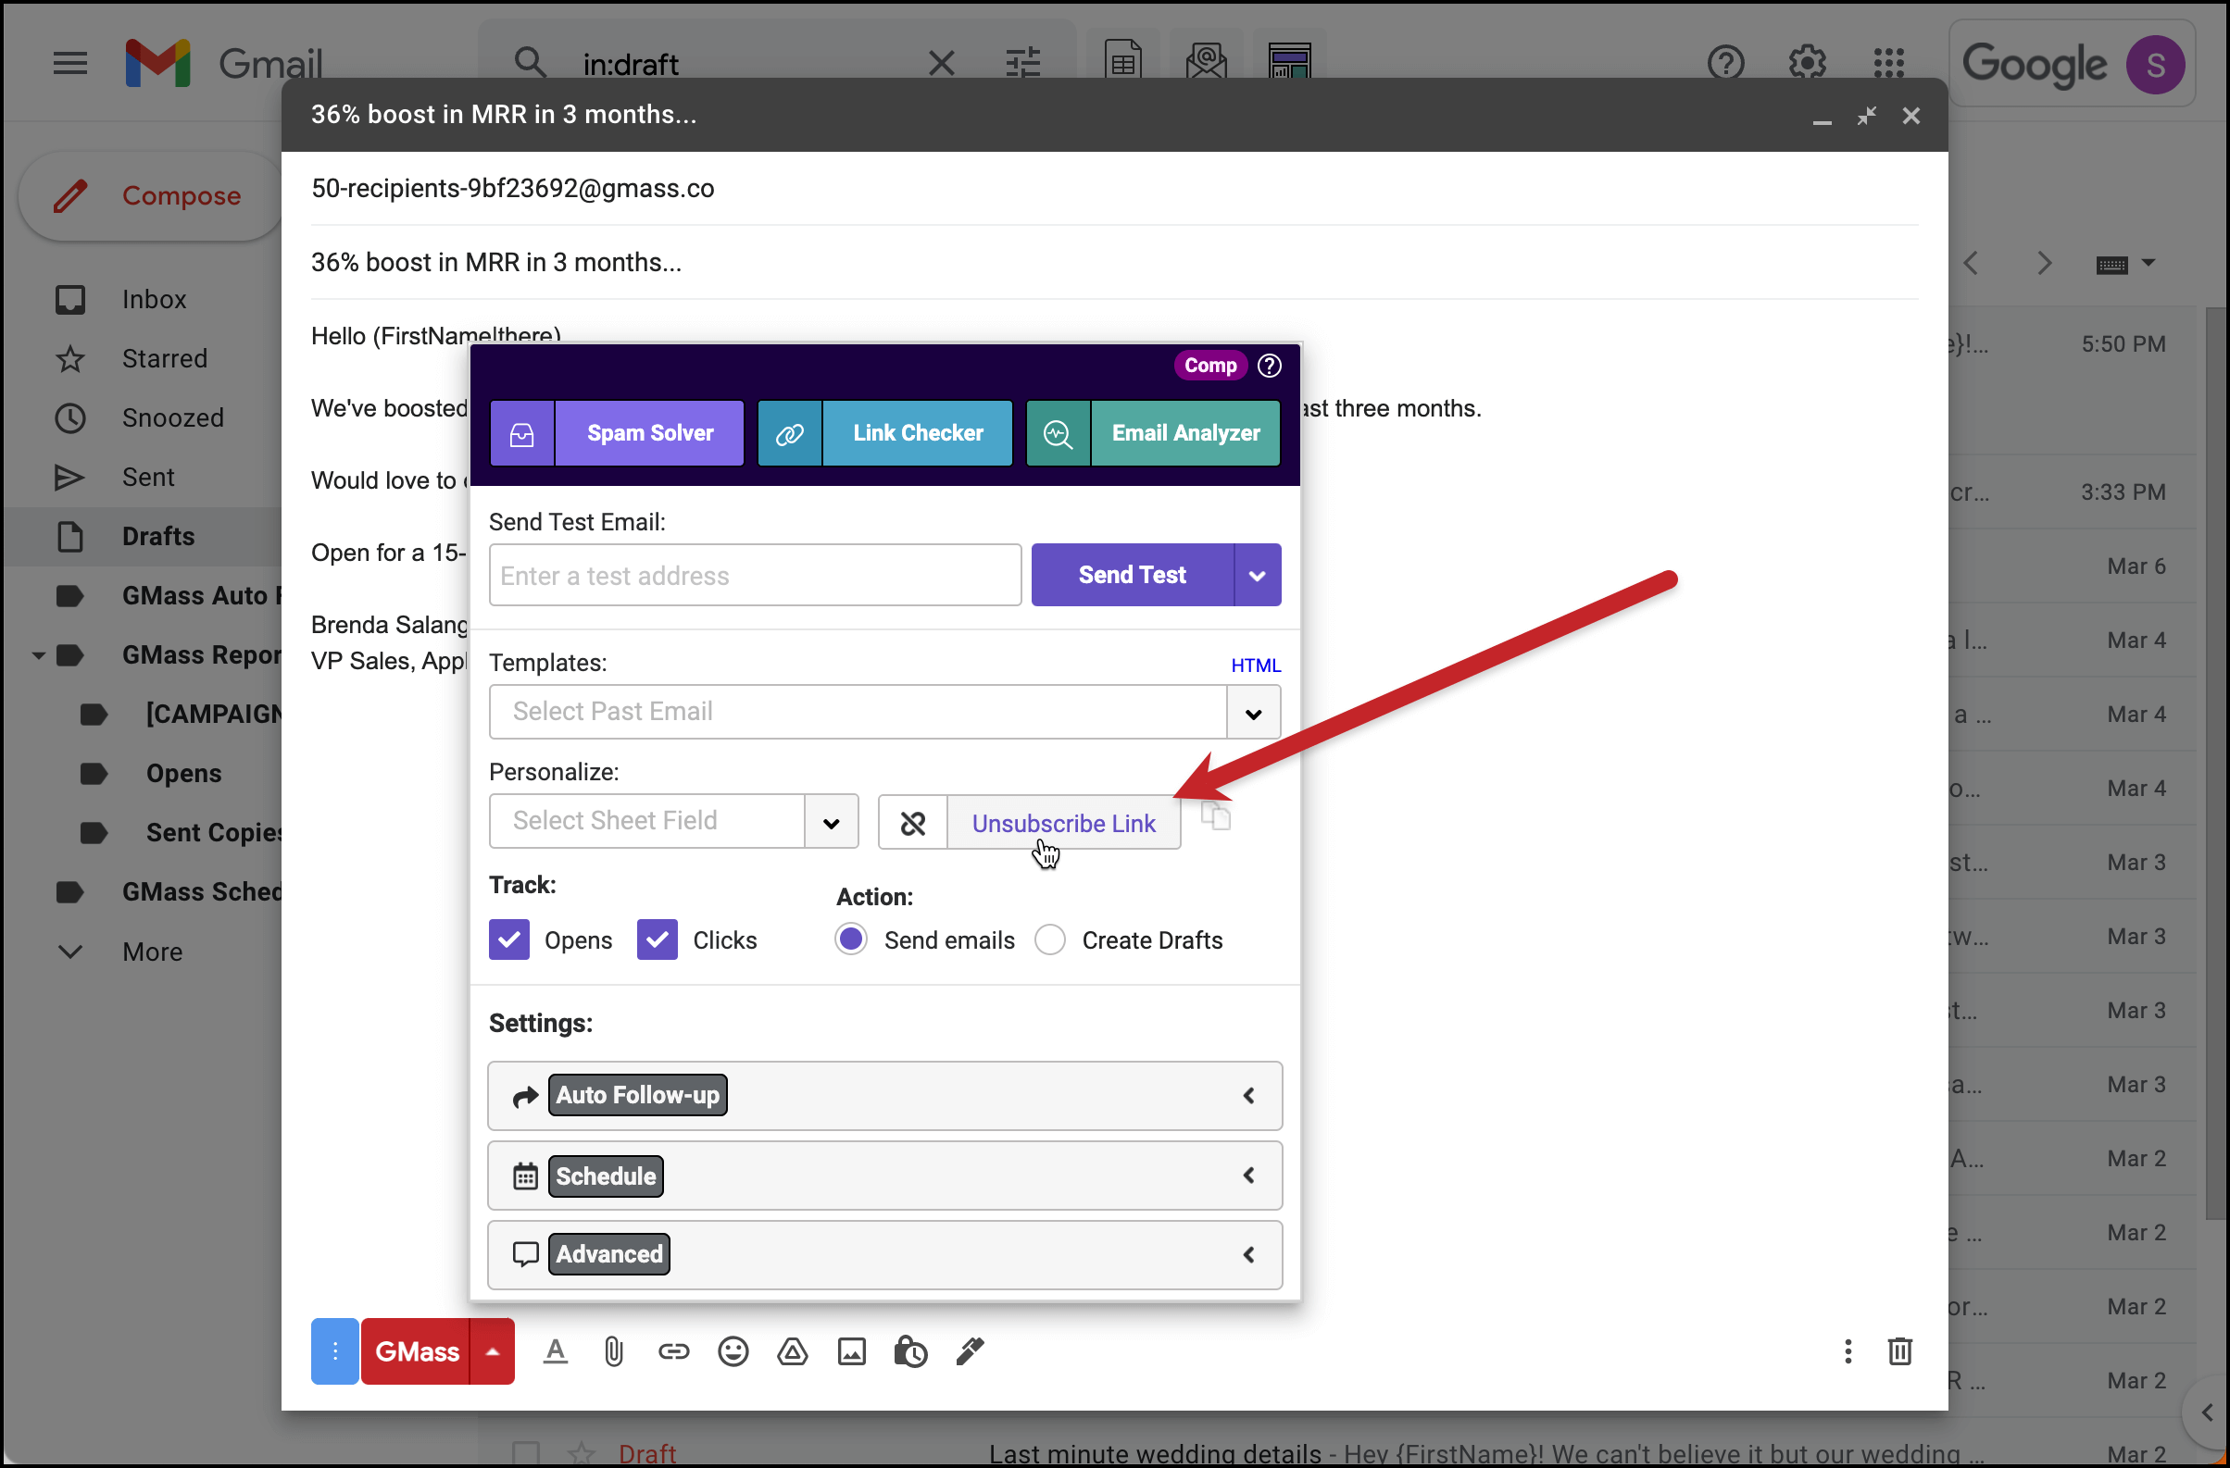The height and width of the screenshot is (1468, 2230).
Task: Click the red GMass send button
Action: click(416, 1352)
